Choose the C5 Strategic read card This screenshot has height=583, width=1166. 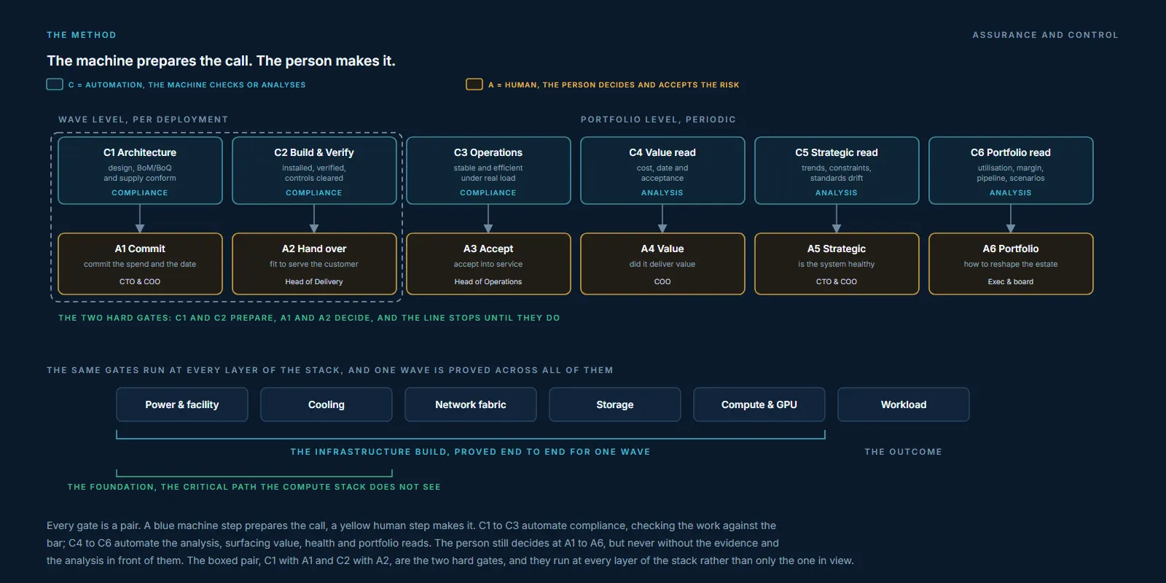[837, 171]
